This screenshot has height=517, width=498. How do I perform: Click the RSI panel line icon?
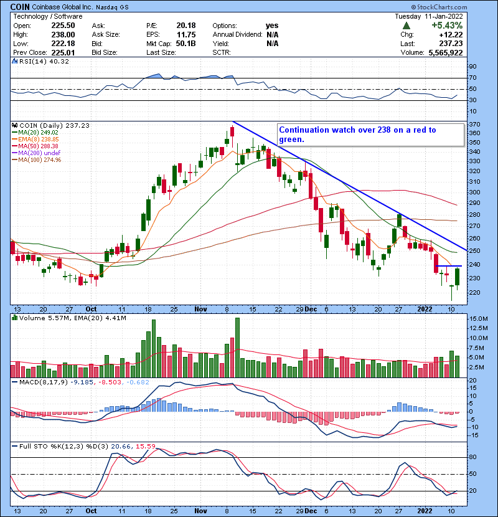pos(15,61)
